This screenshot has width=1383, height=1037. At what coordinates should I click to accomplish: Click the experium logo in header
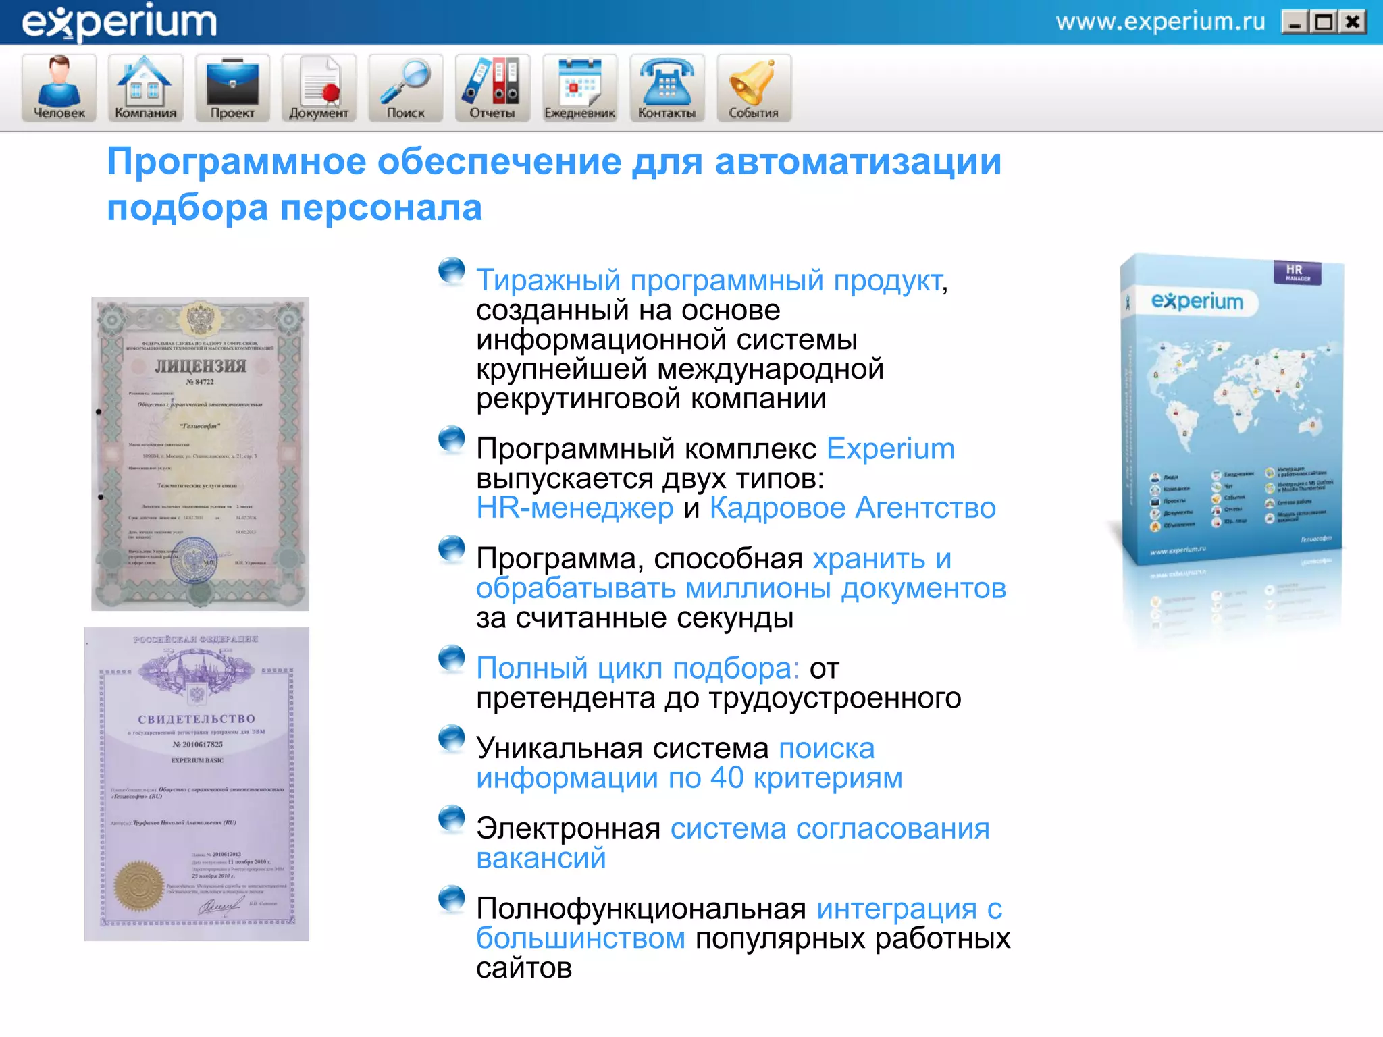pos(120,22)
